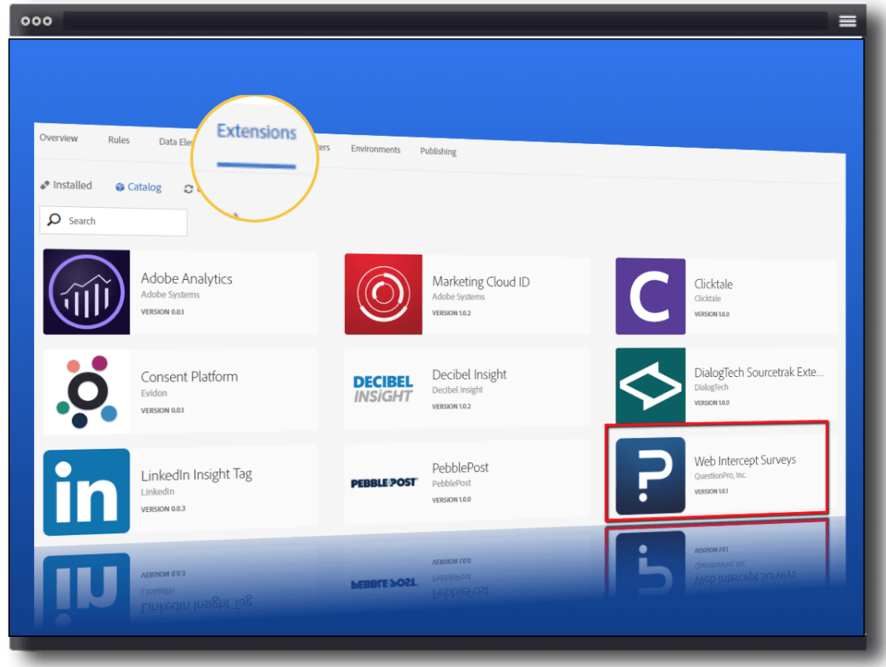This screenshot has height=667, width=886.
Task: Click the Consent Platform Evidon icon
Action: click(x=86, y=392)
